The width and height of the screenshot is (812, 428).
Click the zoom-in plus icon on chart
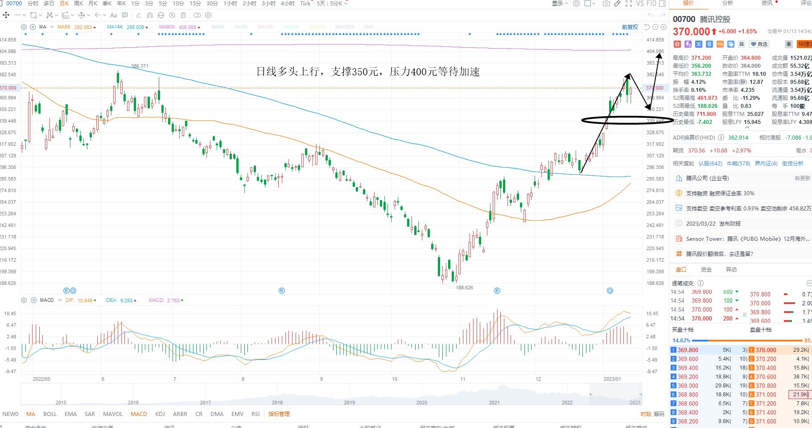pos(664,27)
